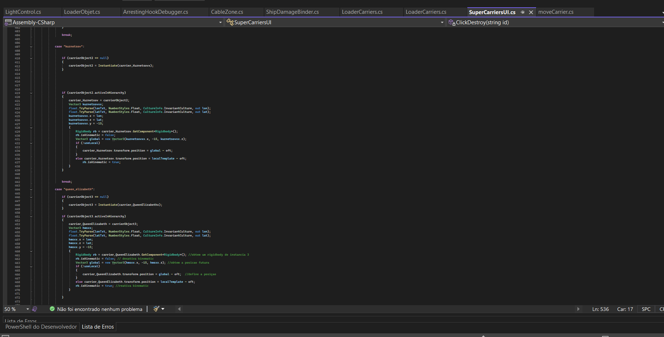
Task: Open the document health indicator icon
Action: pos(34,309)
